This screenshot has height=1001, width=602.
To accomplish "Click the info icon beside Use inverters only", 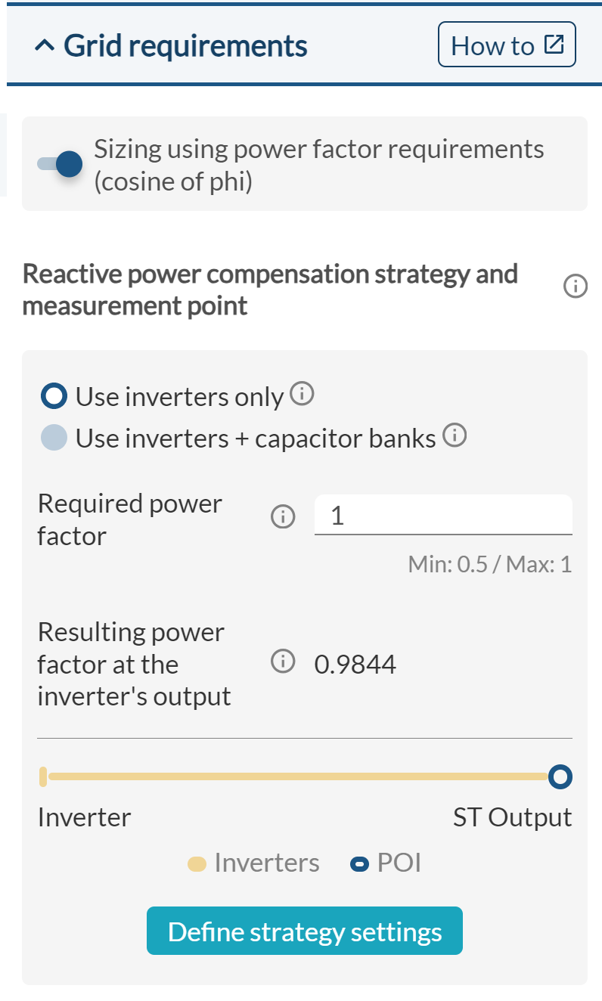I will (x=303, y=393).
